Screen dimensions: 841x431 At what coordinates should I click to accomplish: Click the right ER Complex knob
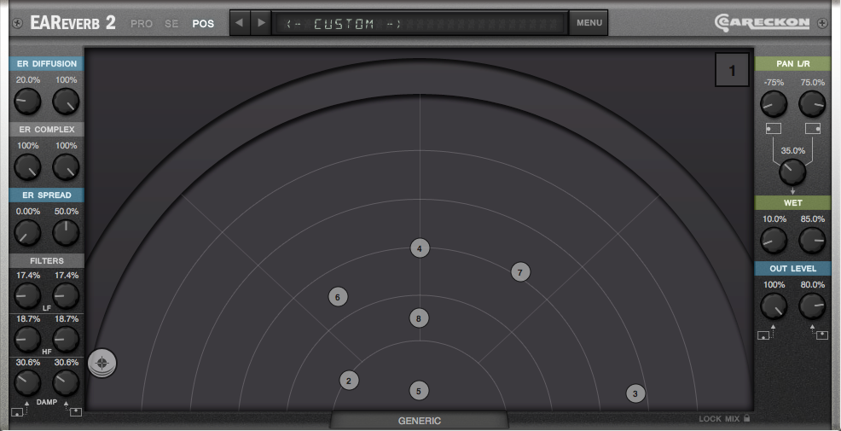coord(66,167)
